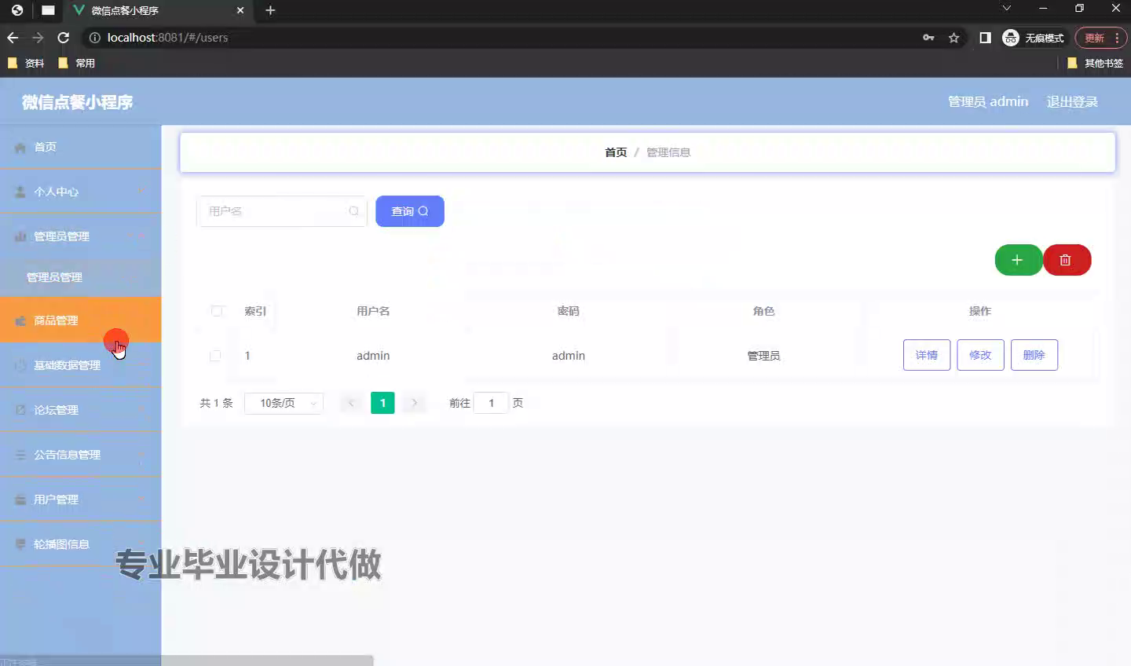Image resolution: width=1131 pixels, height=666 pixels.
Task: Click the 共 1 条 total count text
Action: (216, 403)
